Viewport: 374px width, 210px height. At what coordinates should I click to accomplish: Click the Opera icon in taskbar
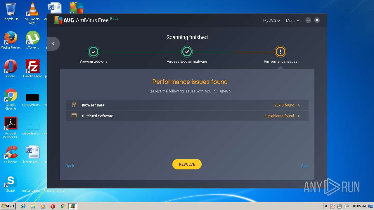pos(53,206)
